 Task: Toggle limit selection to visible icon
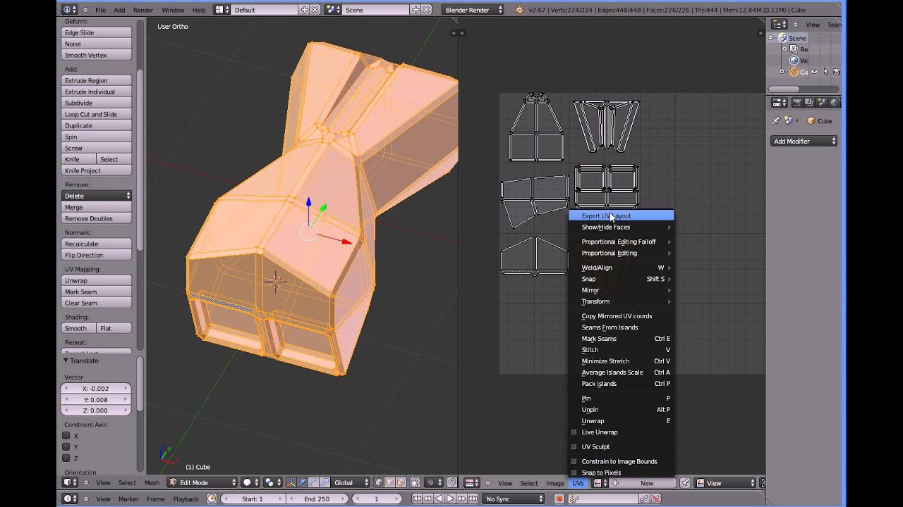pyautogui.click(x=416, y=482)
